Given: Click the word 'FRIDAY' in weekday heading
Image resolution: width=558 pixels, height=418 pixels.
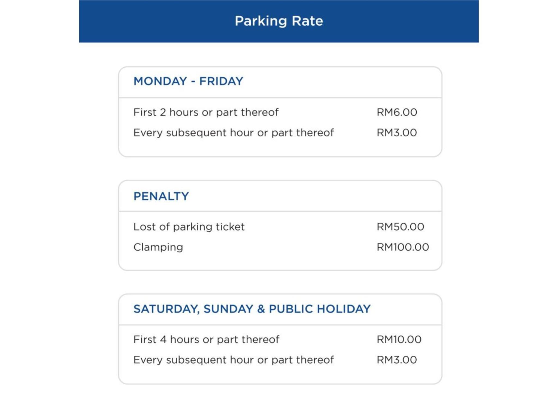Looking at the screenshot, I should [221, 81].
